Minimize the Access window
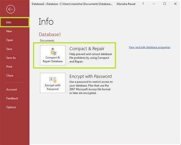Image resolution: width=181 pixels, height=145 pixels. [154, 4]
